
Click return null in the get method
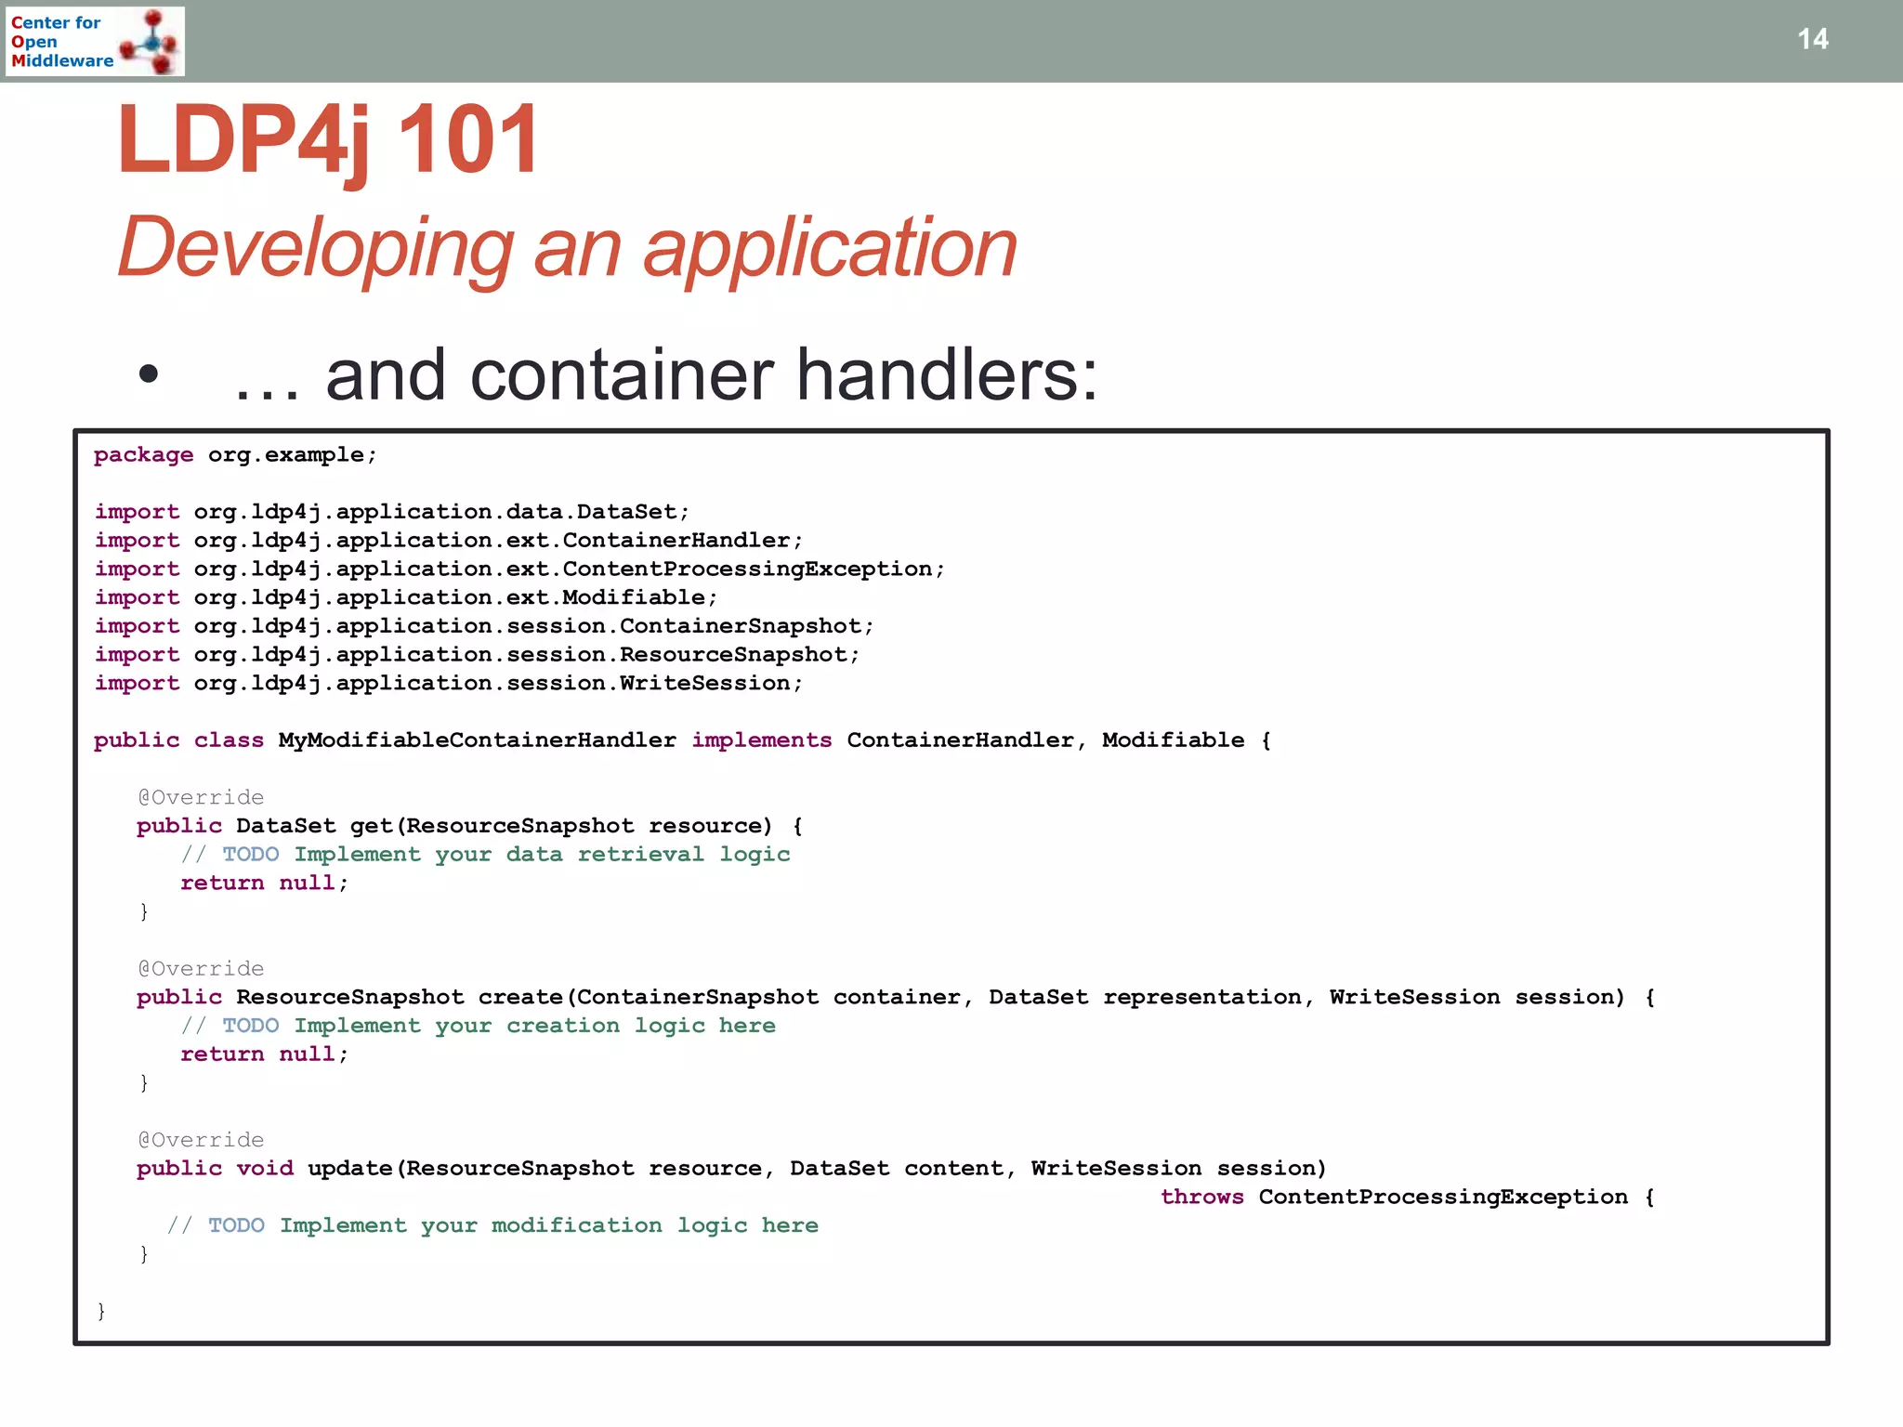click(264, 884)
